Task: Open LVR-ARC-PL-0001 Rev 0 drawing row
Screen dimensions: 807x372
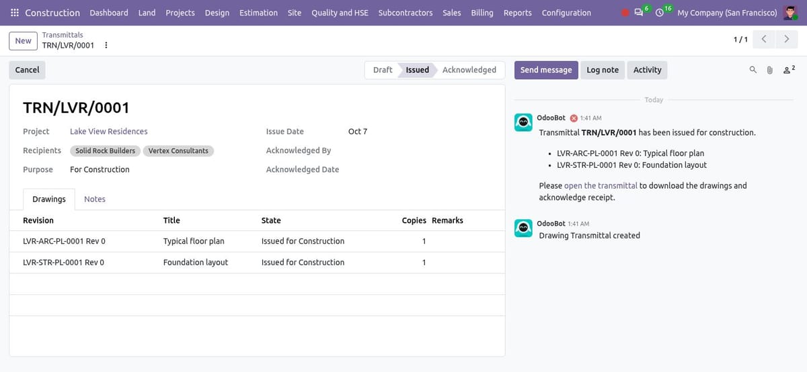Action: (257, 241)
